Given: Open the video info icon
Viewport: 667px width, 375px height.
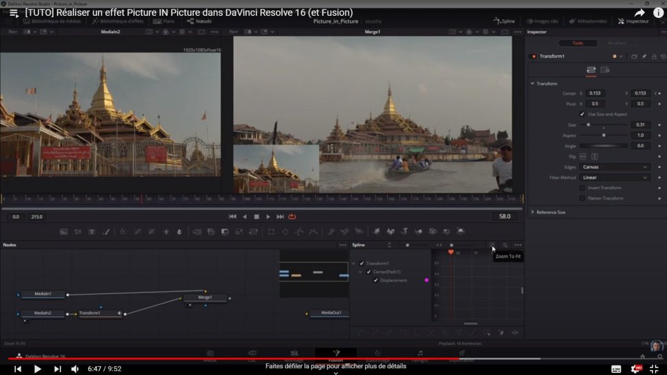Looking at the screenshot, I should click(x=658, y=13).
